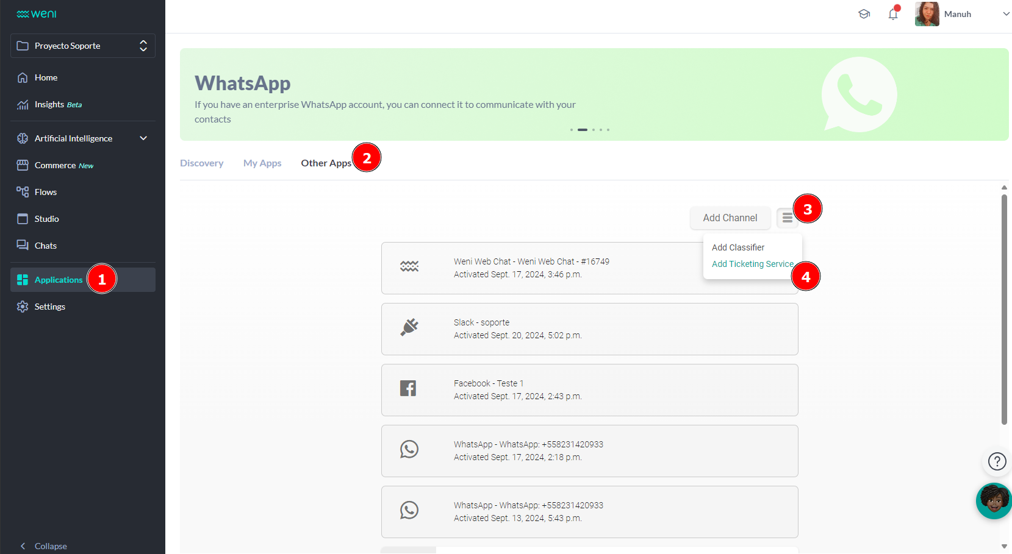The image size is (1012, 554).
Task: Click the Add Channel button
Action: point(730,218)
